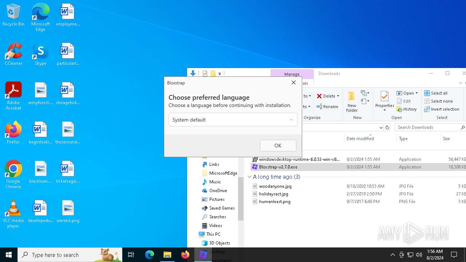Screen dimensions: 466x262
Task: Select the ticketsagai... Word document
Action: point(68,172)
